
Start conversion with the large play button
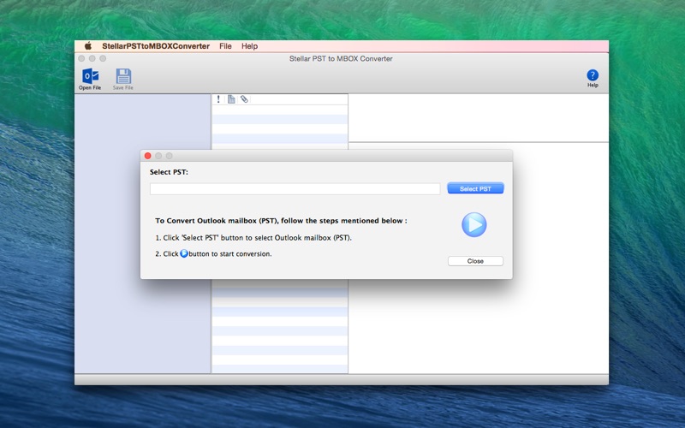pos(474,224)
